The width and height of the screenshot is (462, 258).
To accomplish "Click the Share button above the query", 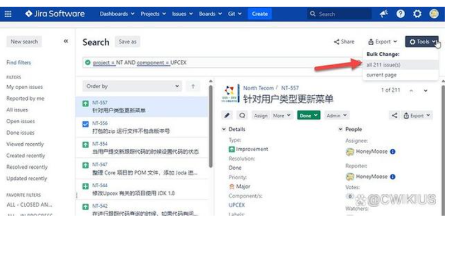I will coord(344,42).
